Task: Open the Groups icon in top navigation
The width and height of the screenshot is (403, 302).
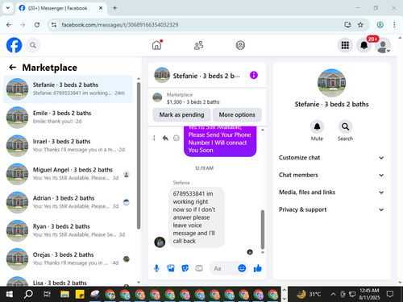Action: 240,45
